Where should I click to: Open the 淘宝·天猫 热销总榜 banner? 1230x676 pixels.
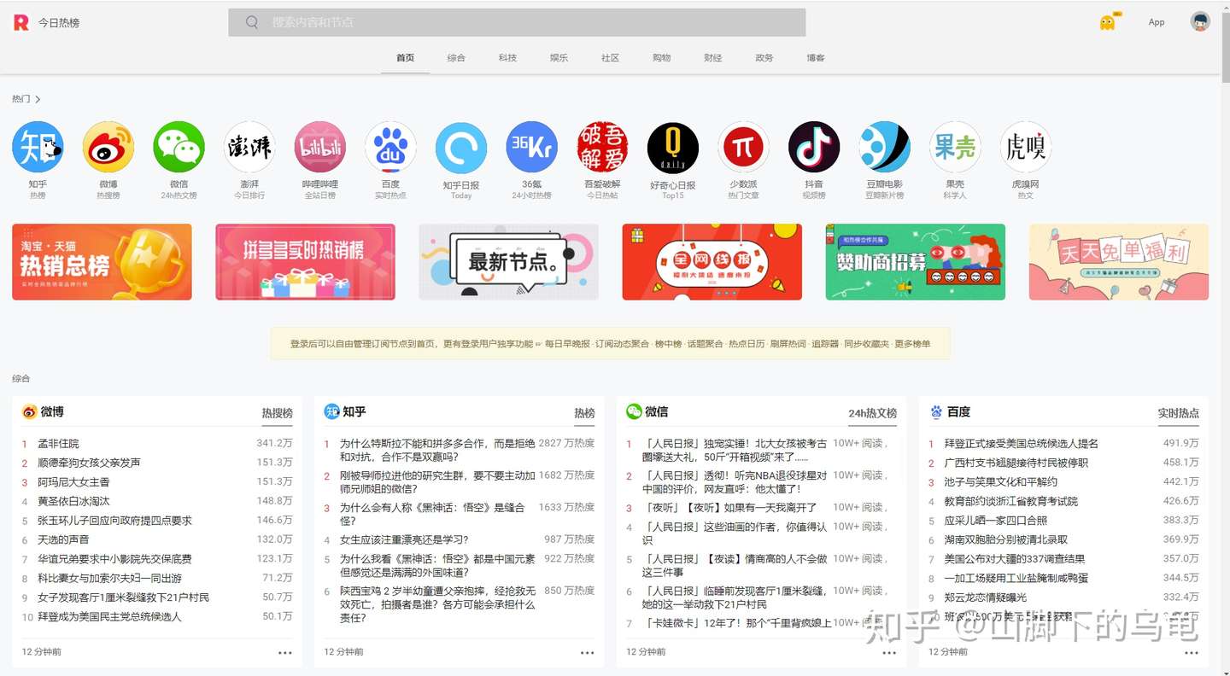[x=102, y=262]
